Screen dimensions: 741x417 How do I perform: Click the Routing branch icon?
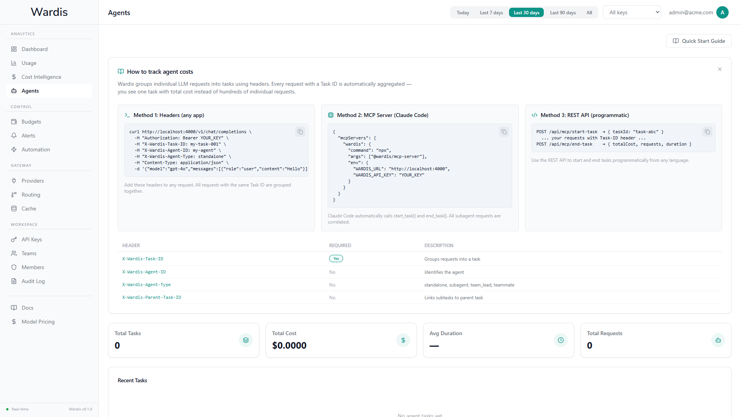[x=14, y=195]
